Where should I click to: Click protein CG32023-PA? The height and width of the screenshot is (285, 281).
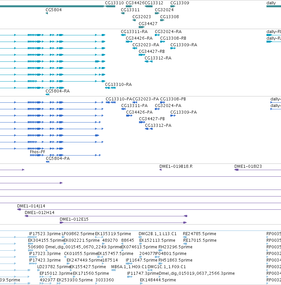(x=146, y=99)
